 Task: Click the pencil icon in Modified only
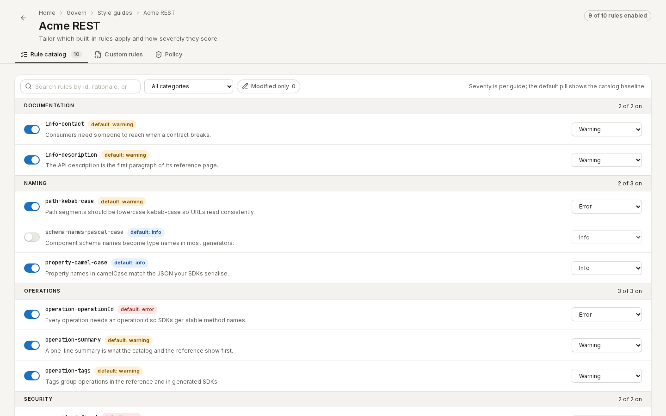click(x=245, y=86)
